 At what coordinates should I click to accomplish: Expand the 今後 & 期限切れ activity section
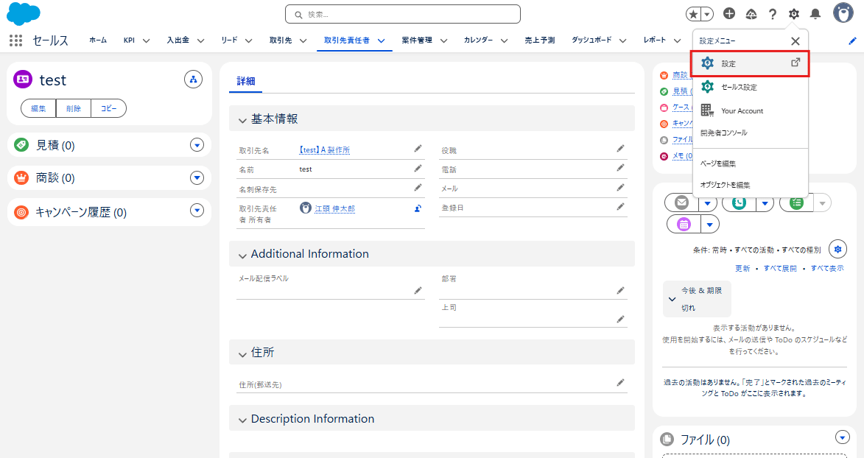pos(672,299)
